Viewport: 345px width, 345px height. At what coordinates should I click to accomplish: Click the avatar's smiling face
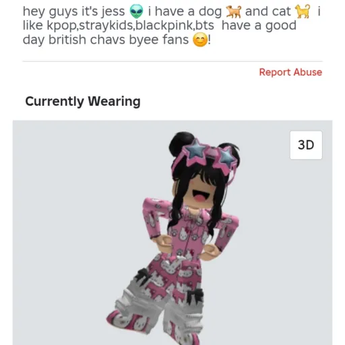200,193
